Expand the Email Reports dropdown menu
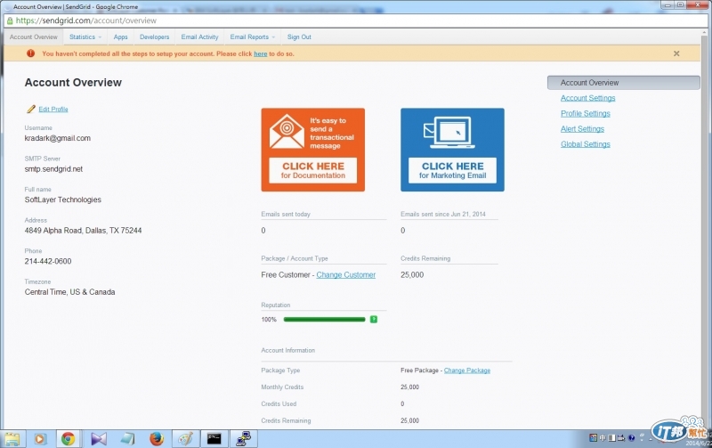The image size is (712, 448). pos(253,37)
